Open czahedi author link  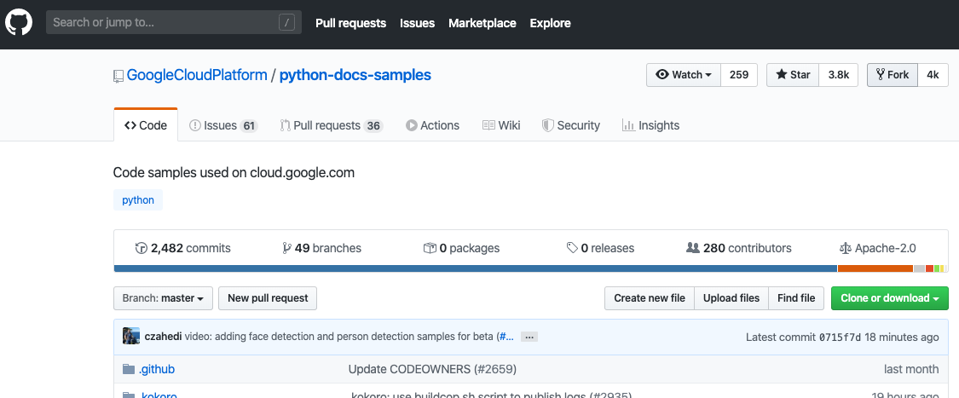click(163, 337)
